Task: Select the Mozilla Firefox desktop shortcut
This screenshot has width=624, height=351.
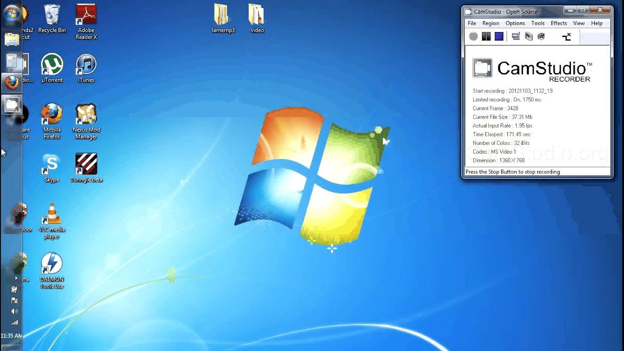Action: tap(52, 121)
